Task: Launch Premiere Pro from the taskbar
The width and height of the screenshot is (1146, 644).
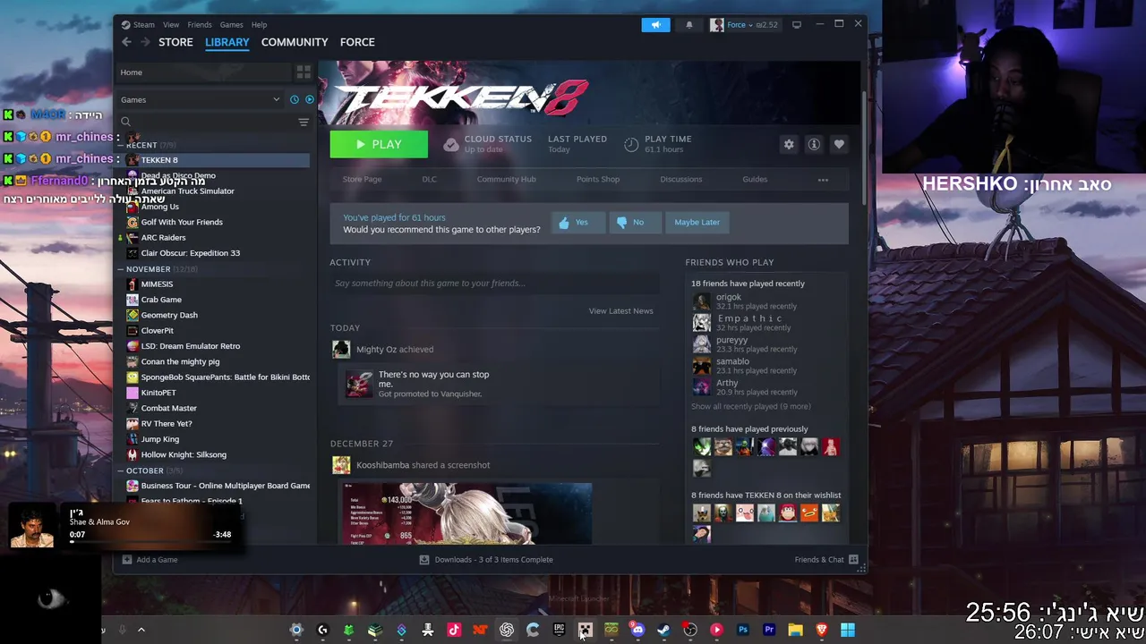Action: point(769,630)
